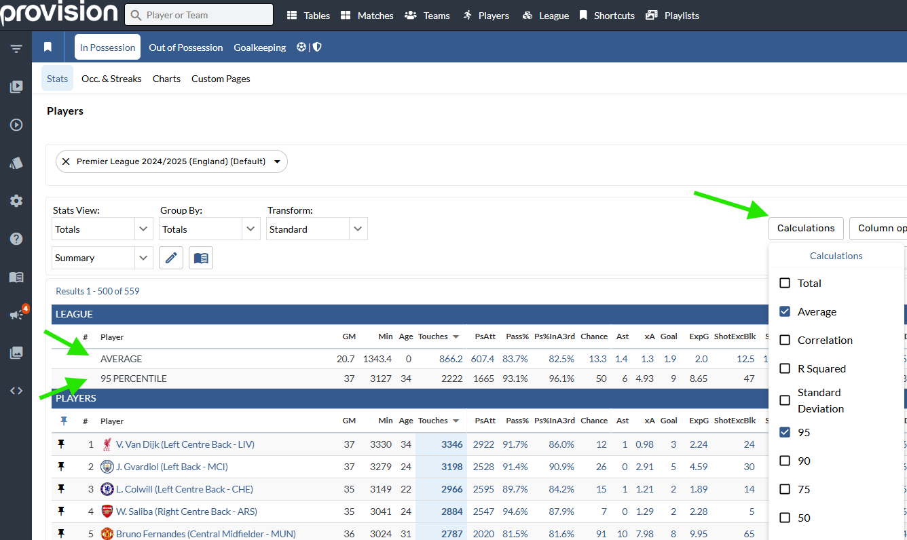Remove the Premier League 2024/2025 filter chip

[66, 161]
